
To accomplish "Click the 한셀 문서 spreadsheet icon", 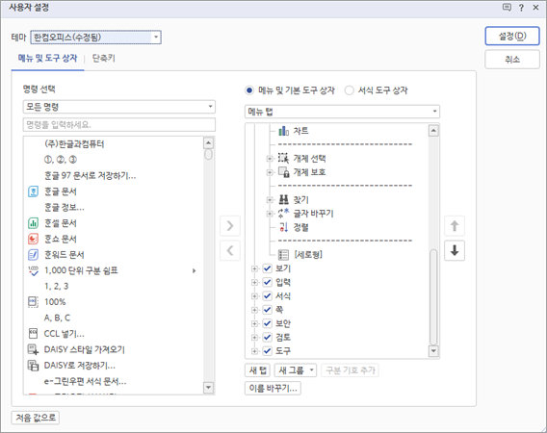I will [33, 223].
